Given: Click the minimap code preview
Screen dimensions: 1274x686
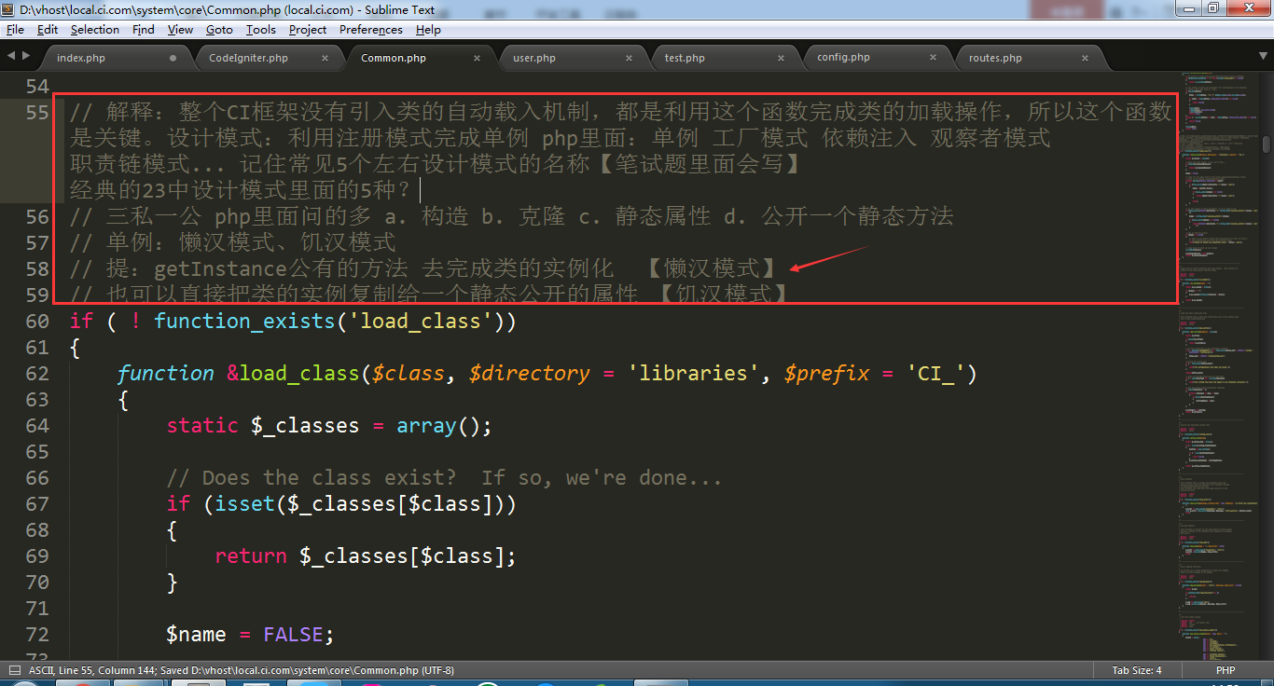Looking at the screenshot, I should coord(1217,373).
